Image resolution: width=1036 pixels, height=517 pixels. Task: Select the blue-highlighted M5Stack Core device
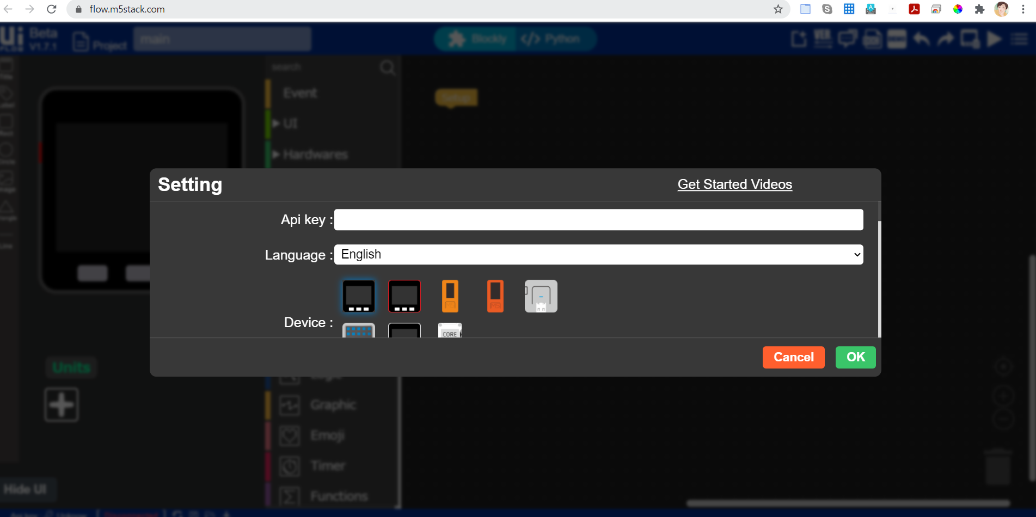pyautogui.click(x=358, y=296)
